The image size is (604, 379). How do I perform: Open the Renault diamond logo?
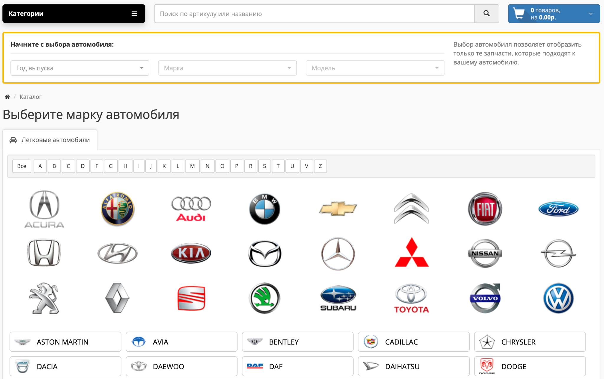click(118, 298)
